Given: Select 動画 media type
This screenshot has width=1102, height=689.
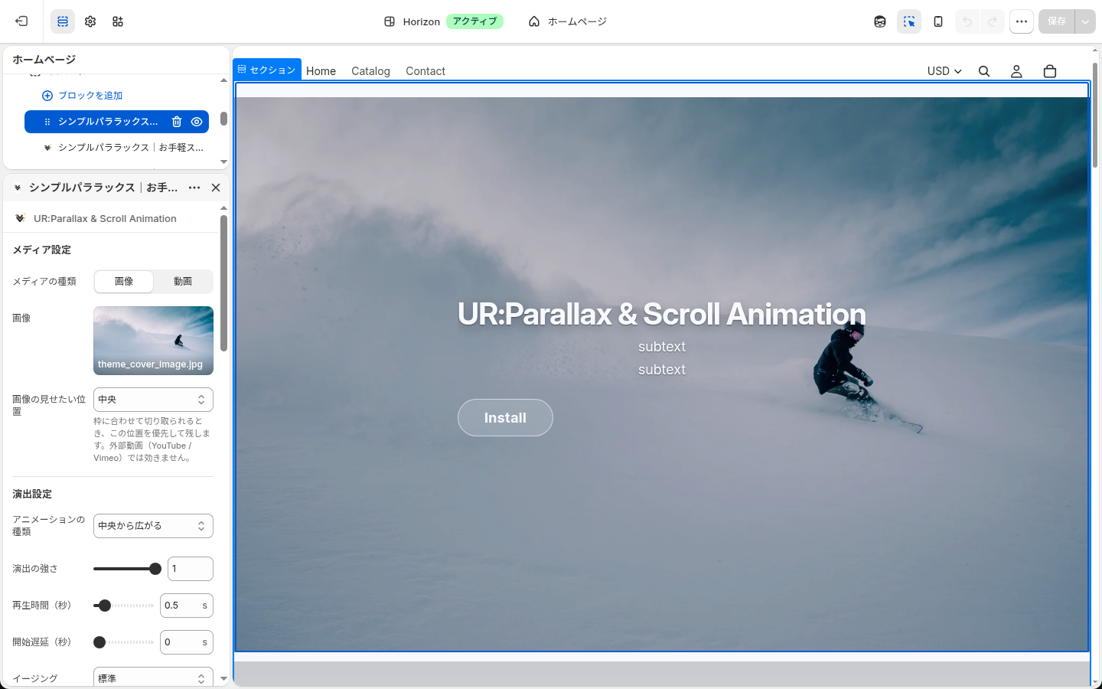Looking at the screenshot, I should coord(183,282).
